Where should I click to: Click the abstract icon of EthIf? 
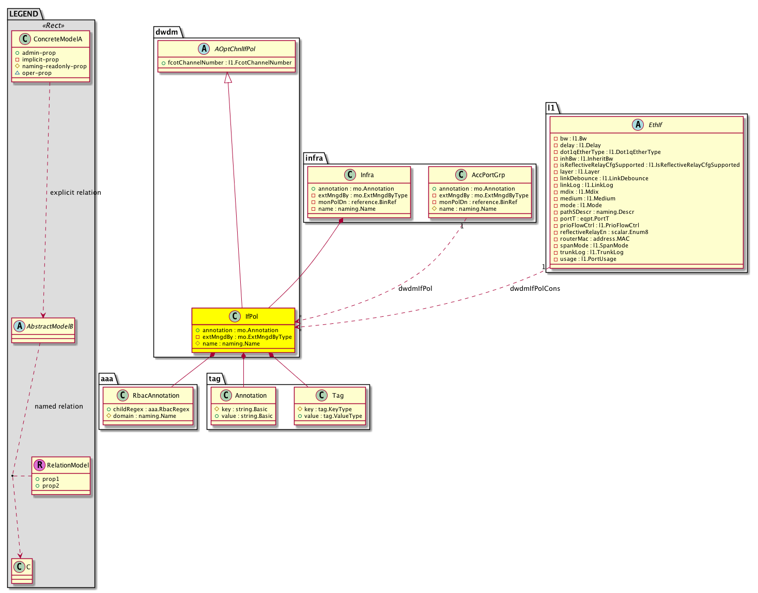tap(639, 124)
